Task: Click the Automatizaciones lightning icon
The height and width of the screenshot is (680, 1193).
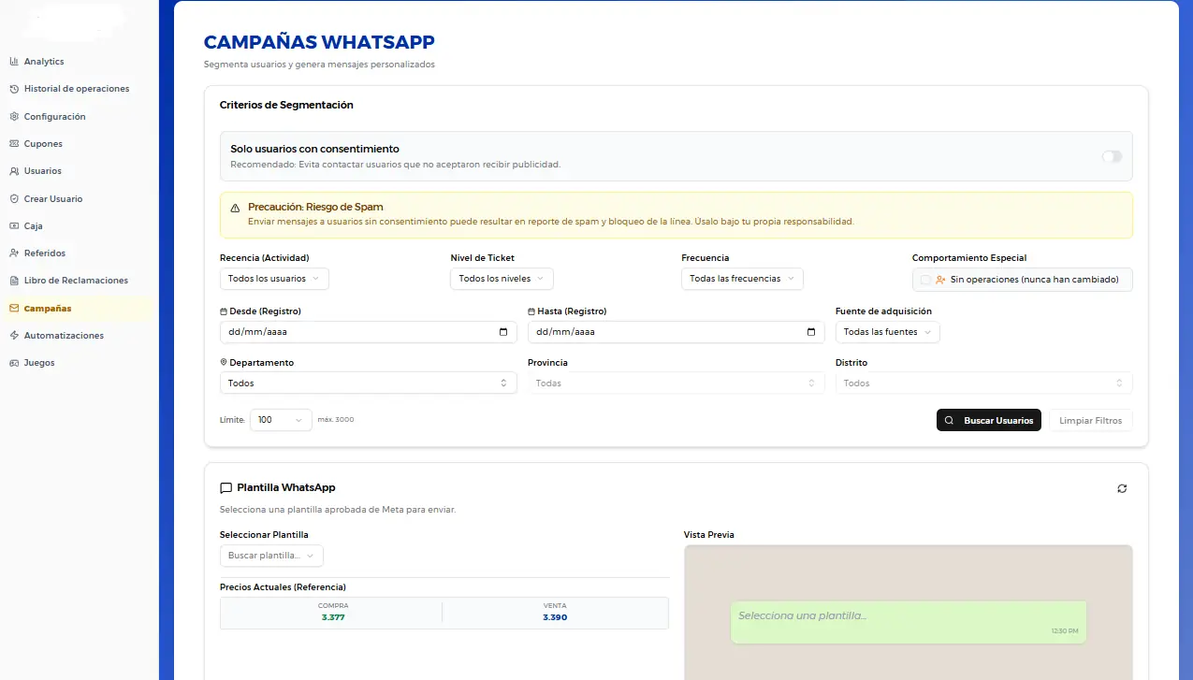Action: [14, 336]
